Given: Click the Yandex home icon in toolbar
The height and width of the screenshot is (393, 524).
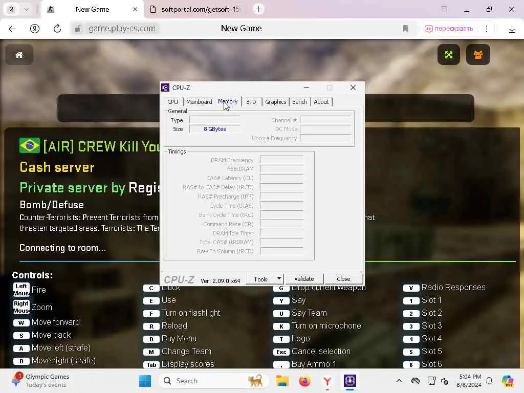Looking at the screenshot, I should click(35, 29).
